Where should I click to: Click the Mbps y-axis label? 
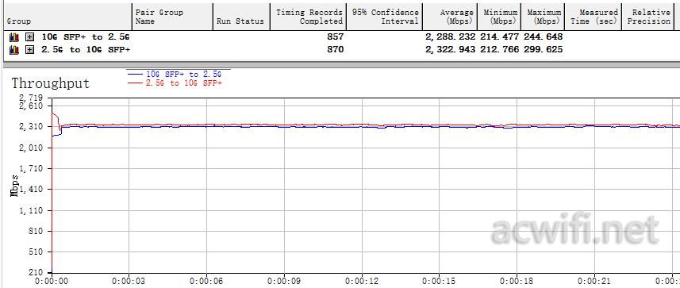pos(14,186)
